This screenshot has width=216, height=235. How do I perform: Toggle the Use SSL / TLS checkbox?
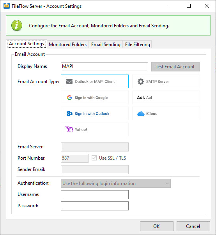point(94,158)
